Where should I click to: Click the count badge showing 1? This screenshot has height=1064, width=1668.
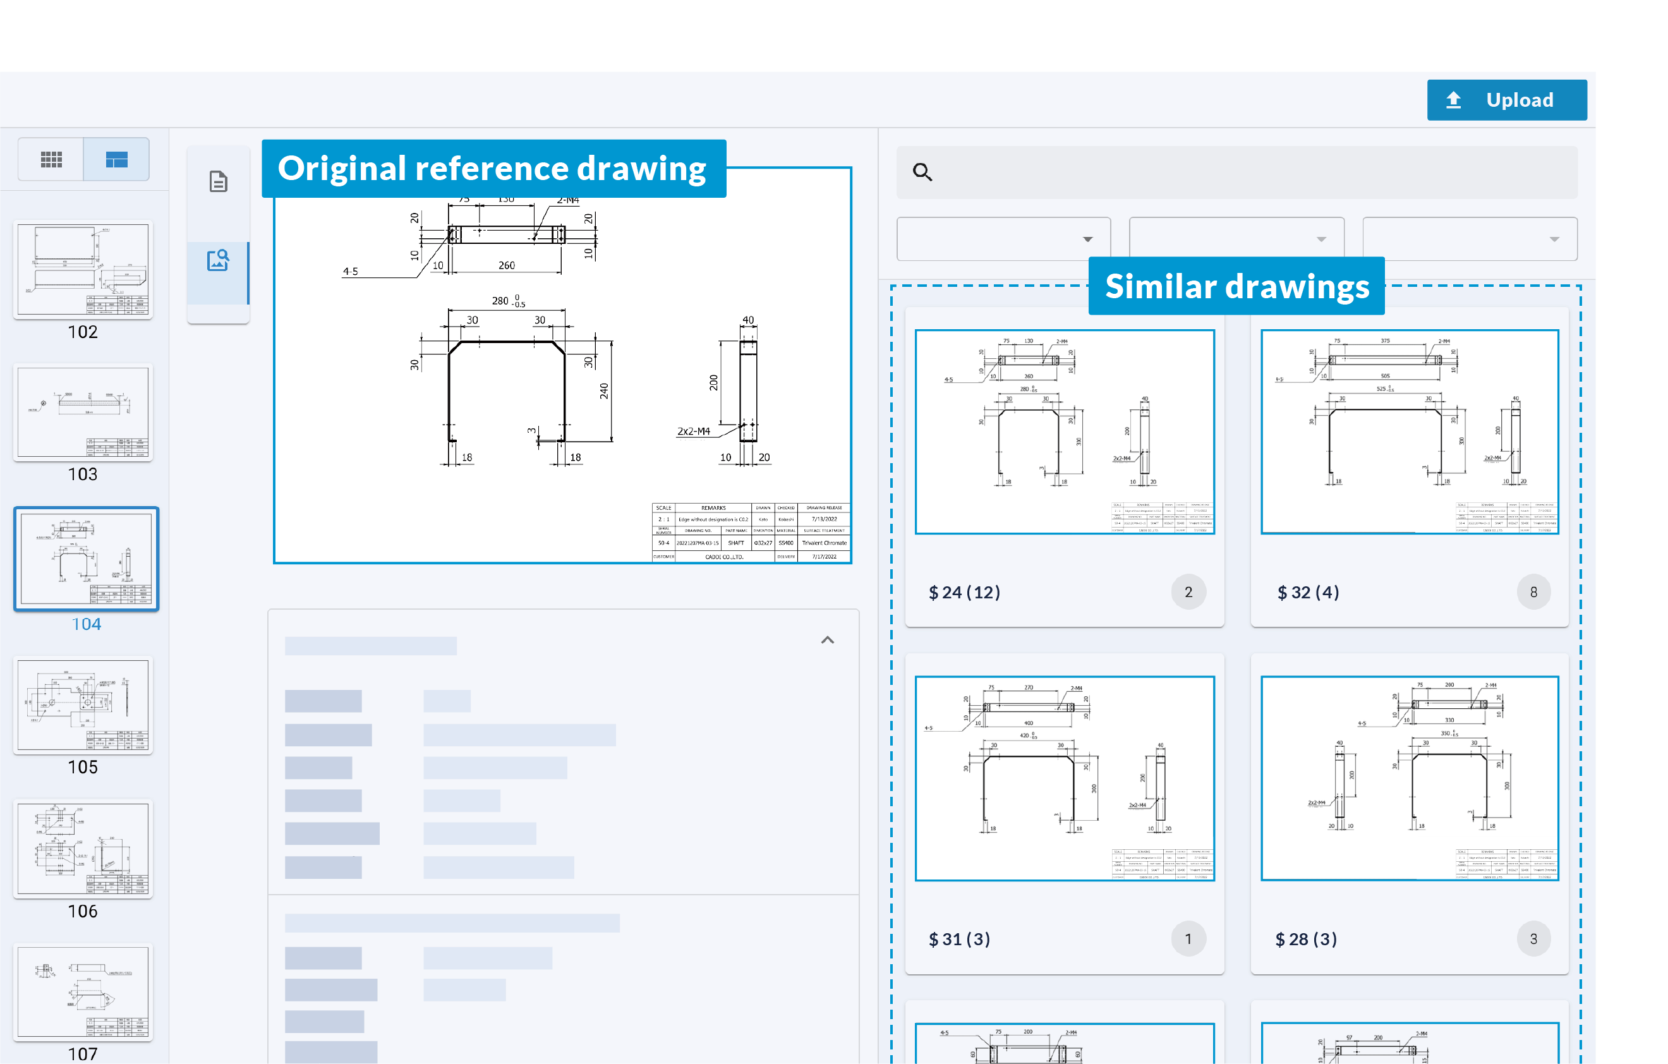[x=1188, y=940]
